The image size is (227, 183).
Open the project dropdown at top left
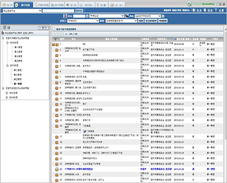[22, 10]
